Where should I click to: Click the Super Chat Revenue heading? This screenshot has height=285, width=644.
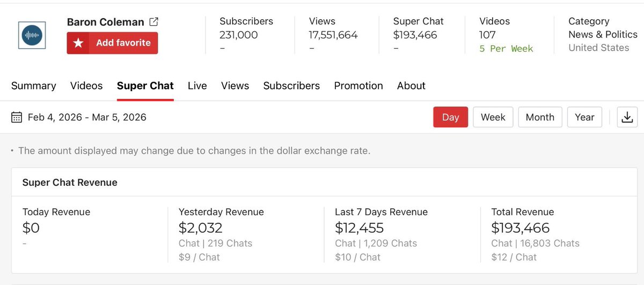tap(70, 182)
